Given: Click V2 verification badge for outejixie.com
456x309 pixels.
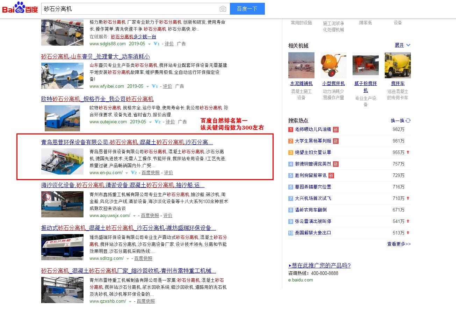Looking at the screenshot, I should tap(158, 122).
